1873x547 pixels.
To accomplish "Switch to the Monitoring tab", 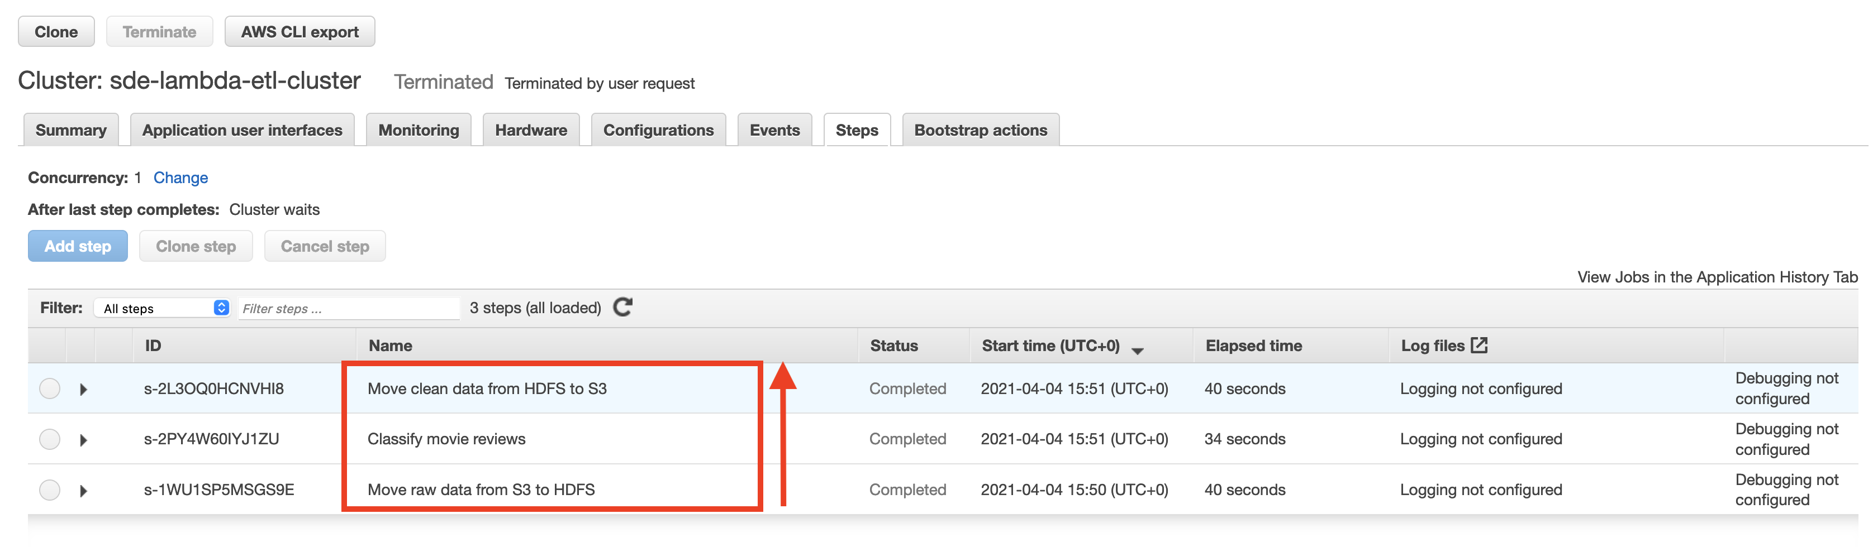I will [x=418, y=130].
